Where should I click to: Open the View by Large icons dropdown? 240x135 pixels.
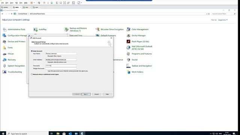pyautogui.click(x=223, y=20)
